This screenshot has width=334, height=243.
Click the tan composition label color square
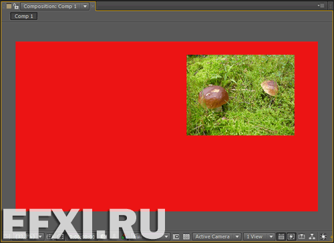click(x=9, y=6)
